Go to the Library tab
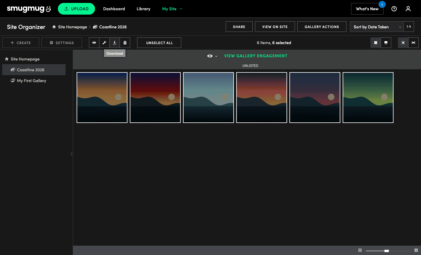Image resolution: width=421 pixels, height=255 pixels. [144, 9]
